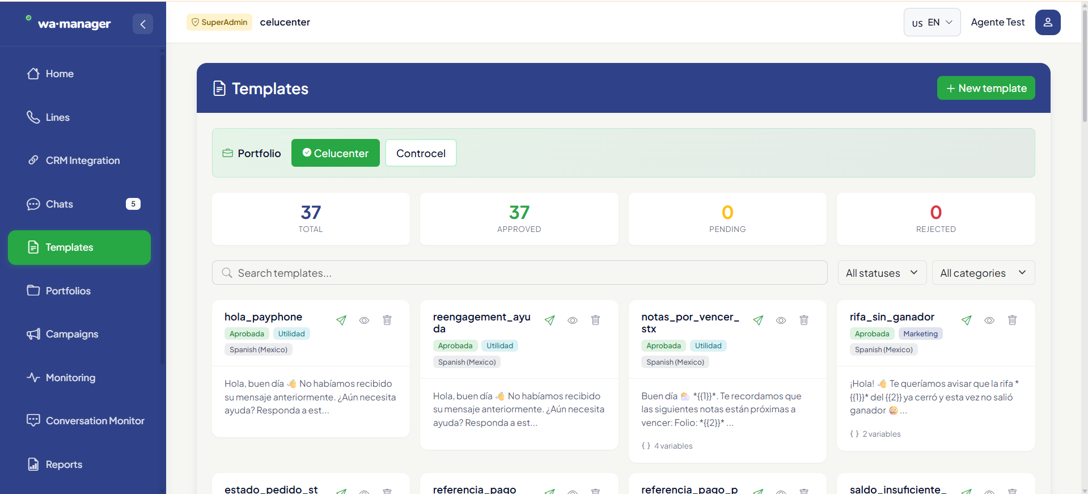Screen dimensions: 1088x494
Task: Open Chats in sidebar
Action: pyautogui.click(x=79, y=204)
